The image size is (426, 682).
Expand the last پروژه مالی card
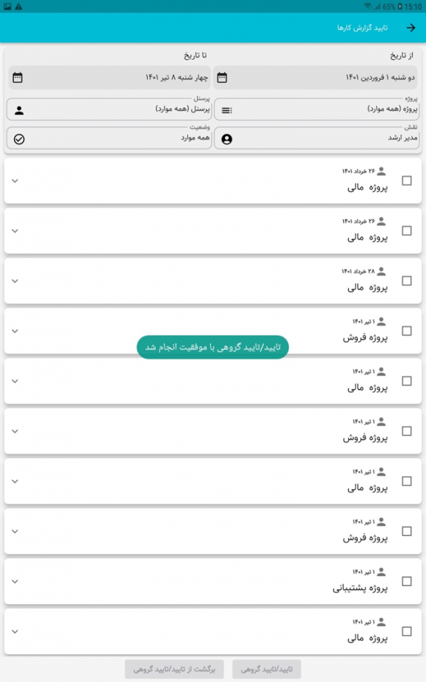15,631
